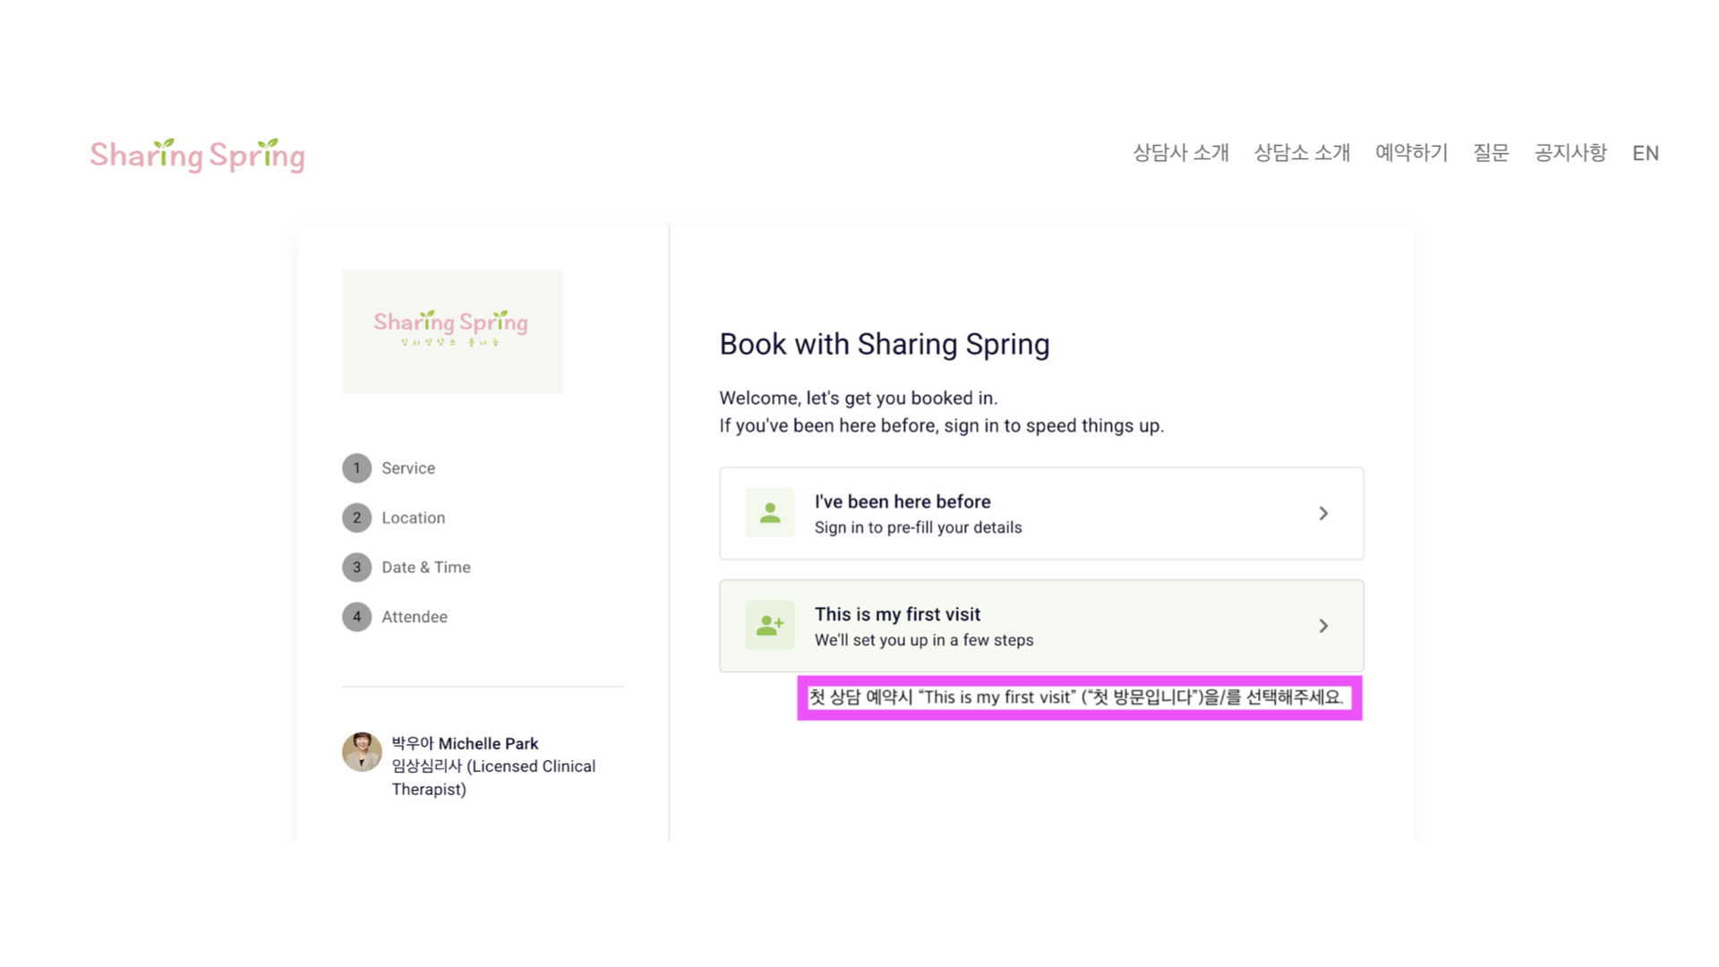Image resolution: width=1719 pixels, height=967 pixels.
Task: Click the 박우아 Michelle Park name
Action: (x=465, y=743)
